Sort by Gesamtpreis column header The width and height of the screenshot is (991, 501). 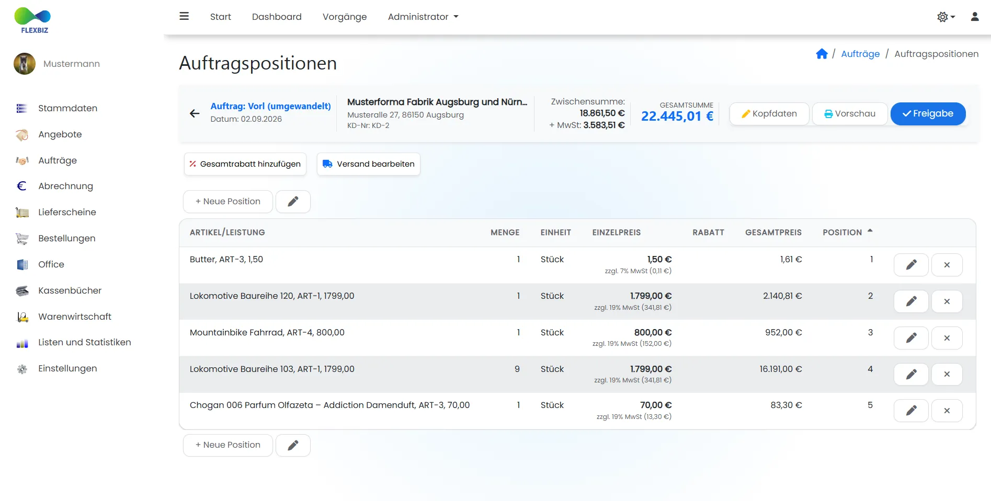coord(773,232)
